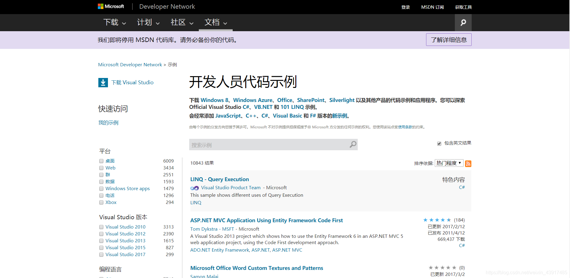This screenshot has width=570, height=278.
Task: Check the Visual Studio 2013 filter checkbox
Action: 101,241
